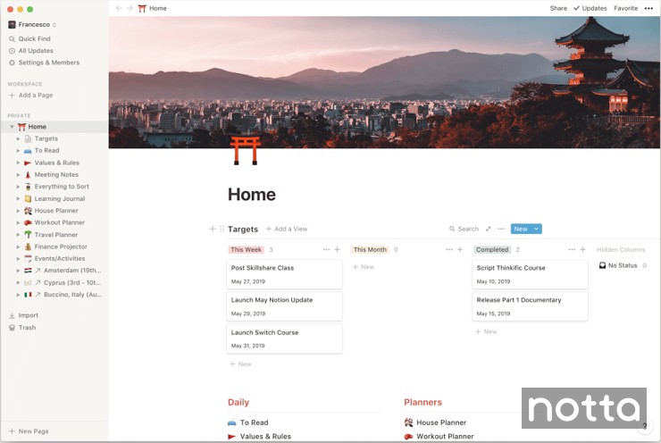Click the All Updates clock icon
The width and height of the screenshot is (661, 443).
click(x=12, y=51)
